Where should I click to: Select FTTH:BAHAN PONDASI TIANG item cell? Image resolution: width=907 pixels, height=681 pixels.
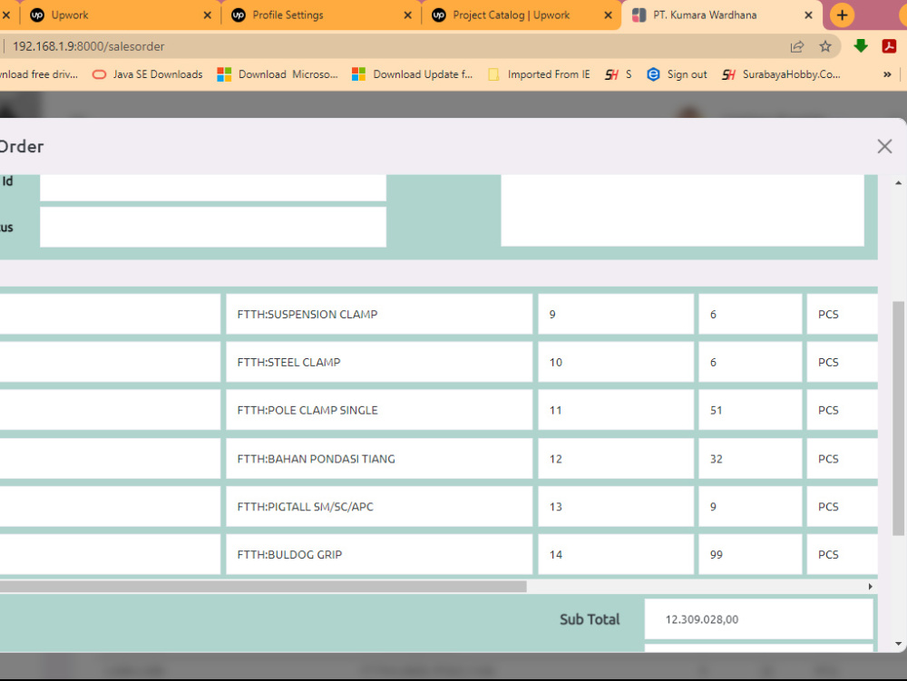click(379, 459)
